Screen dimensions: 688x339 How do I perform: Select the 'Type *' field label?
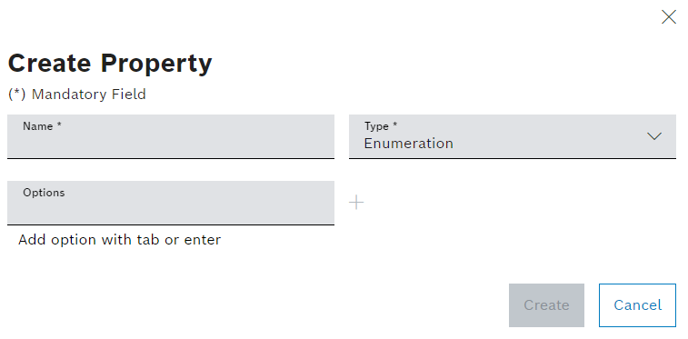(x=381, y=126)
